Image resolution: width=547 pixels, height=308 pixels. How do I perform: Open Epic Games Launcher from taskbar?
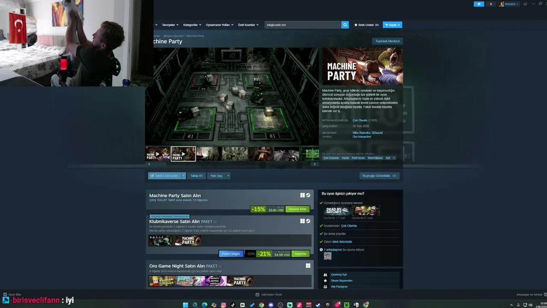[328, 305]
